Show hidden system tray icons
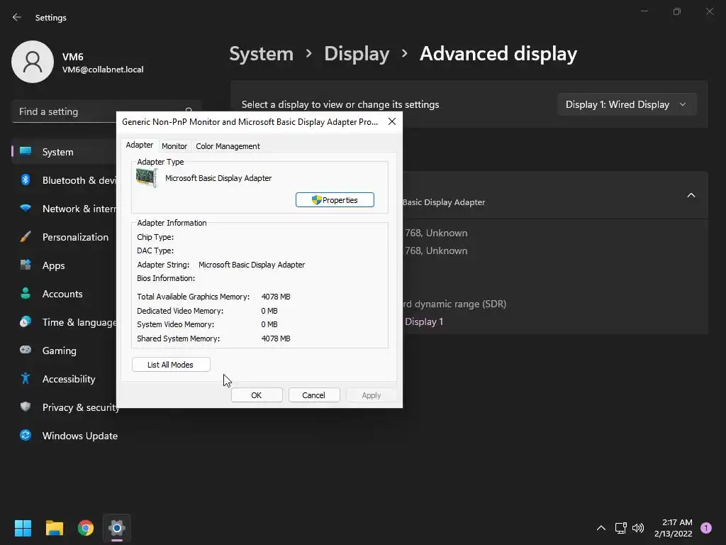 click(601, 528)
